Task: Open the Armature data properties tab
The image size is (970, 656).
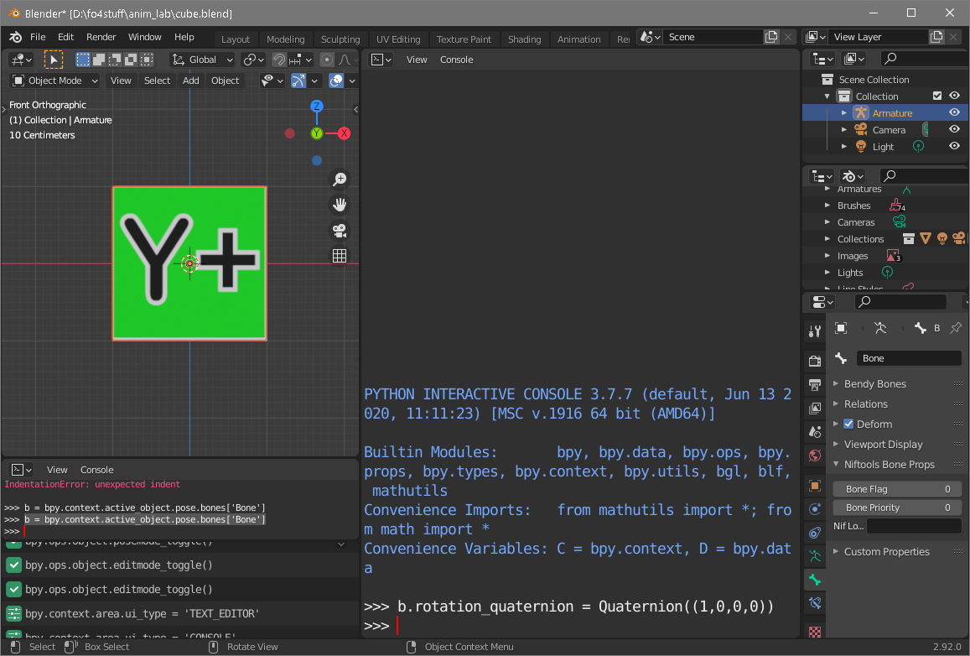Action: 815,556
